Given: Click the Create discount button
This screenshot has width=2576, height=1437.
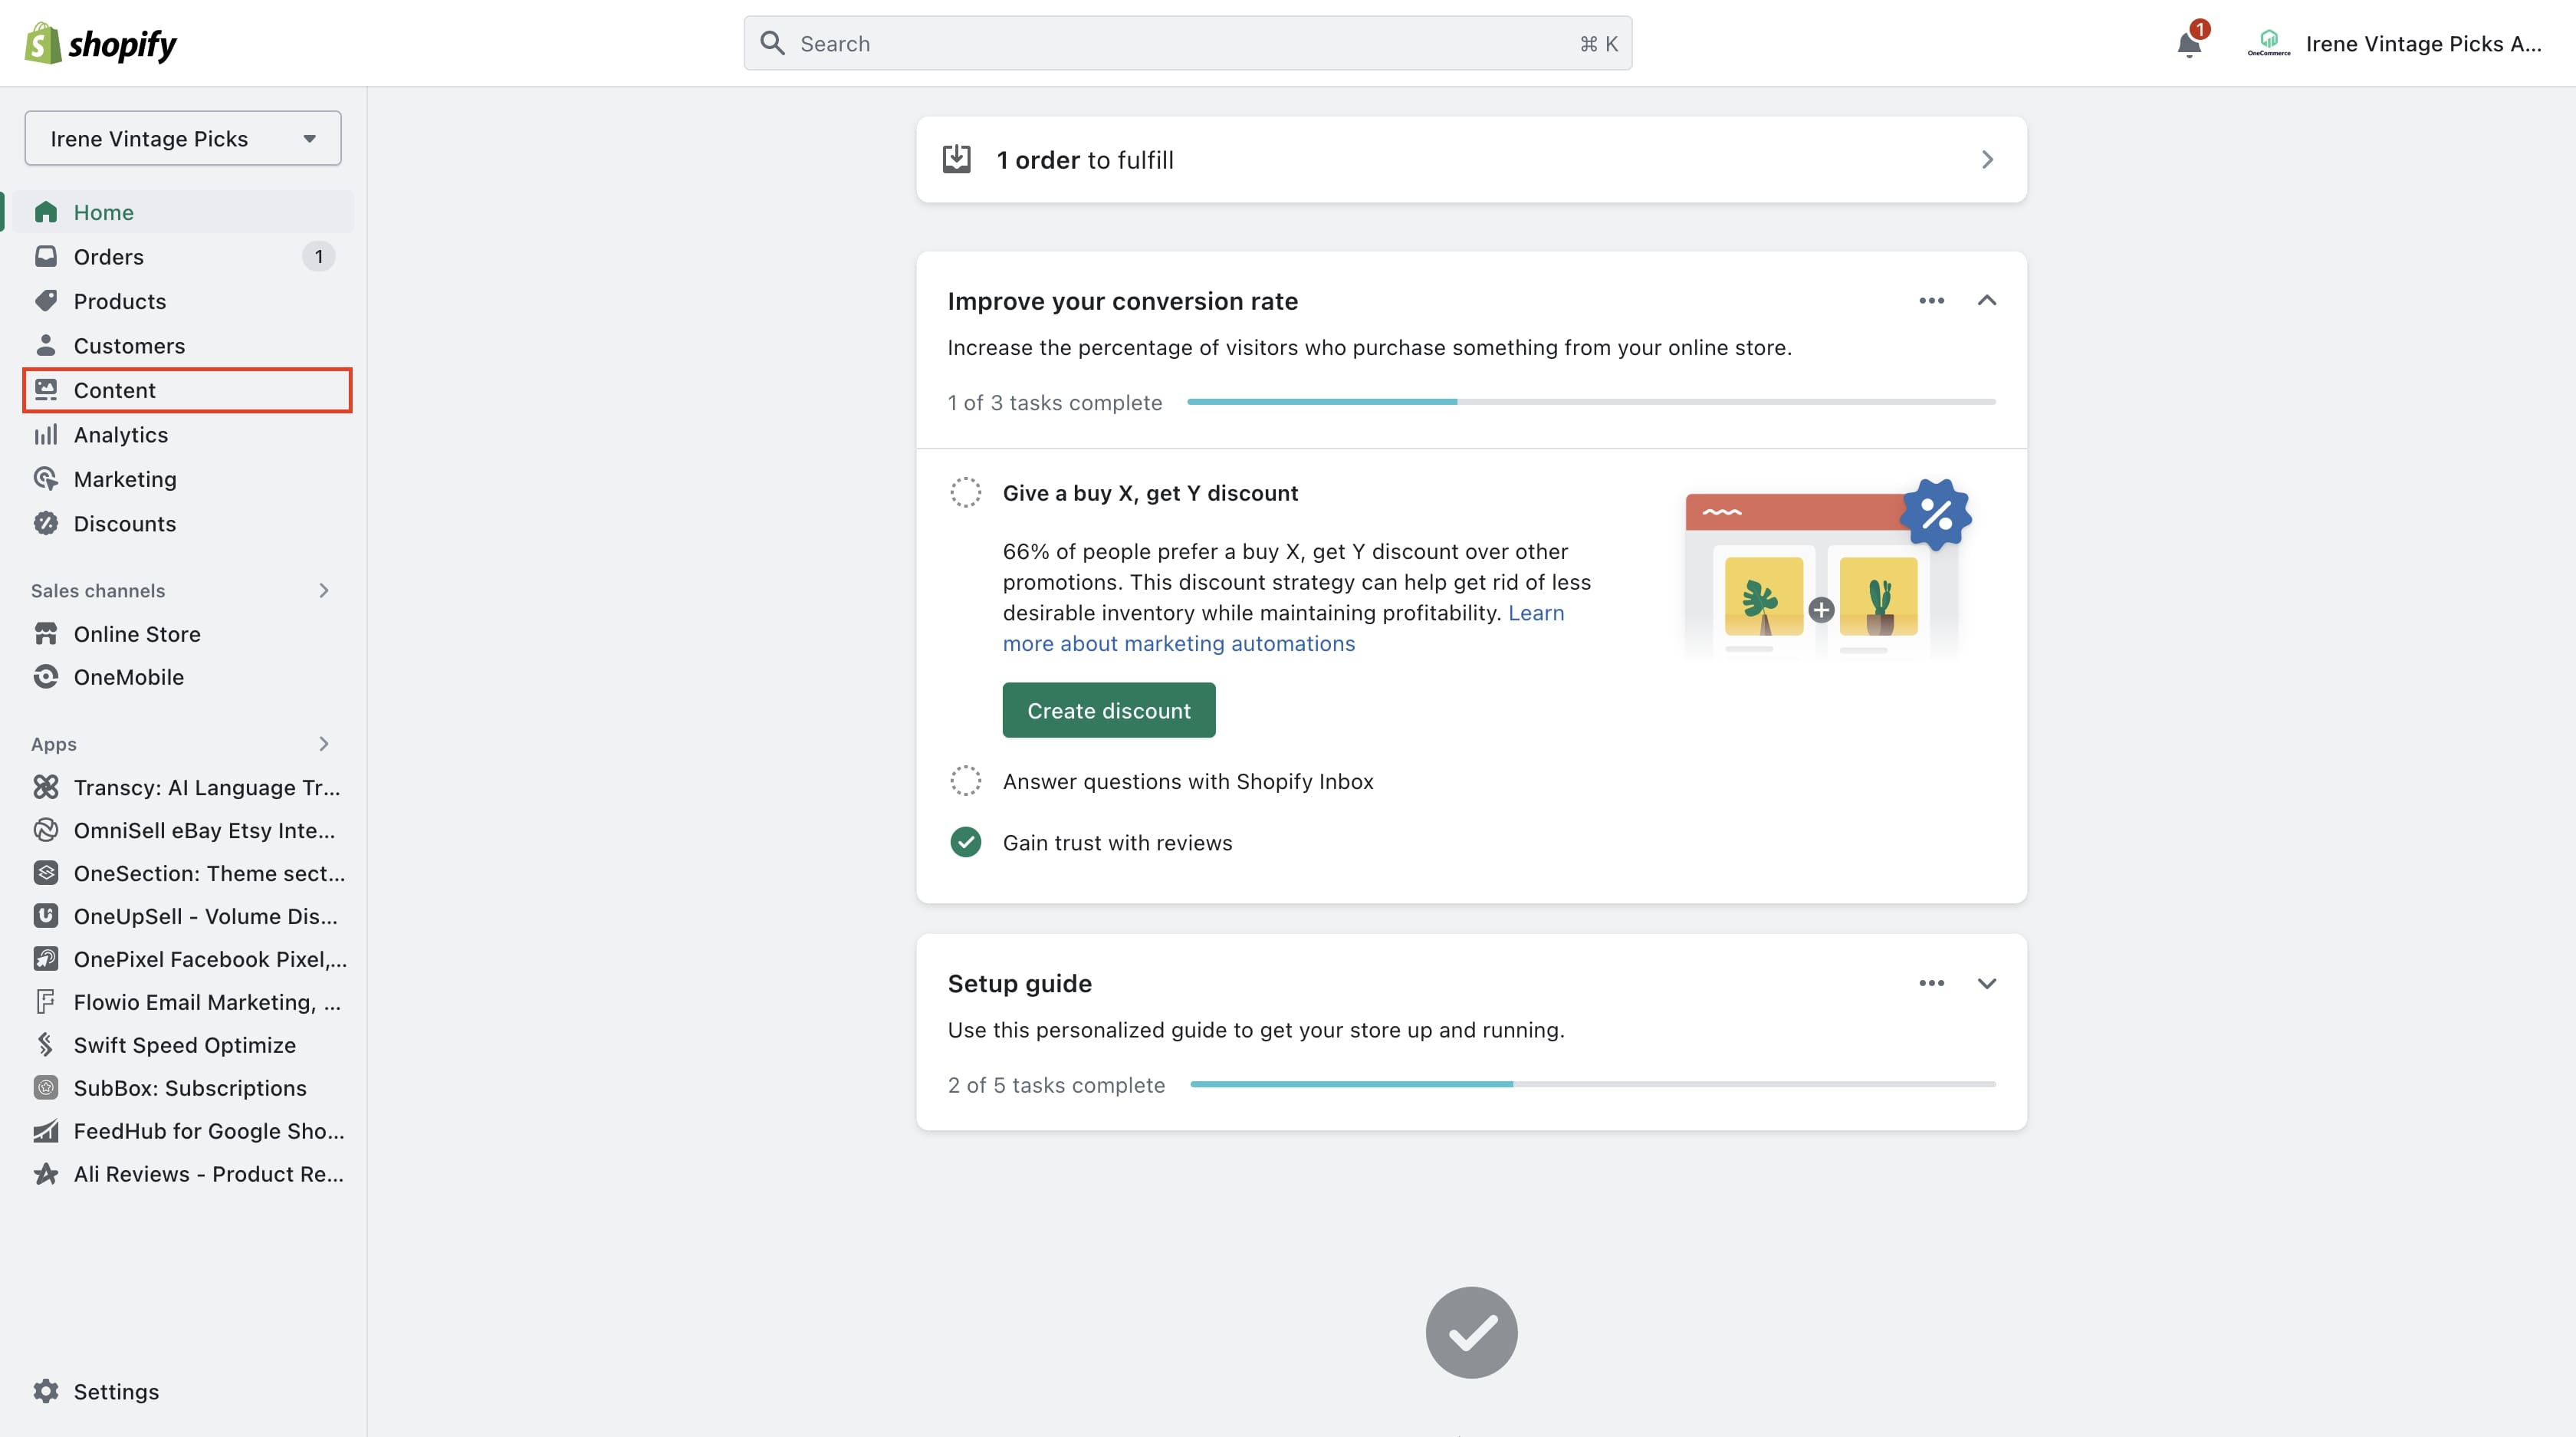Looking at the screenshot, I should tap(1108, 709).
